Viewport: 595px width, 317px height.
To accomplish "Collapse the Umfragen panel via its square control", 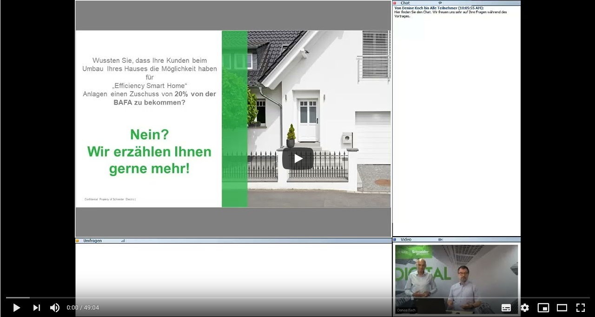I will click(x=78, y=240).
